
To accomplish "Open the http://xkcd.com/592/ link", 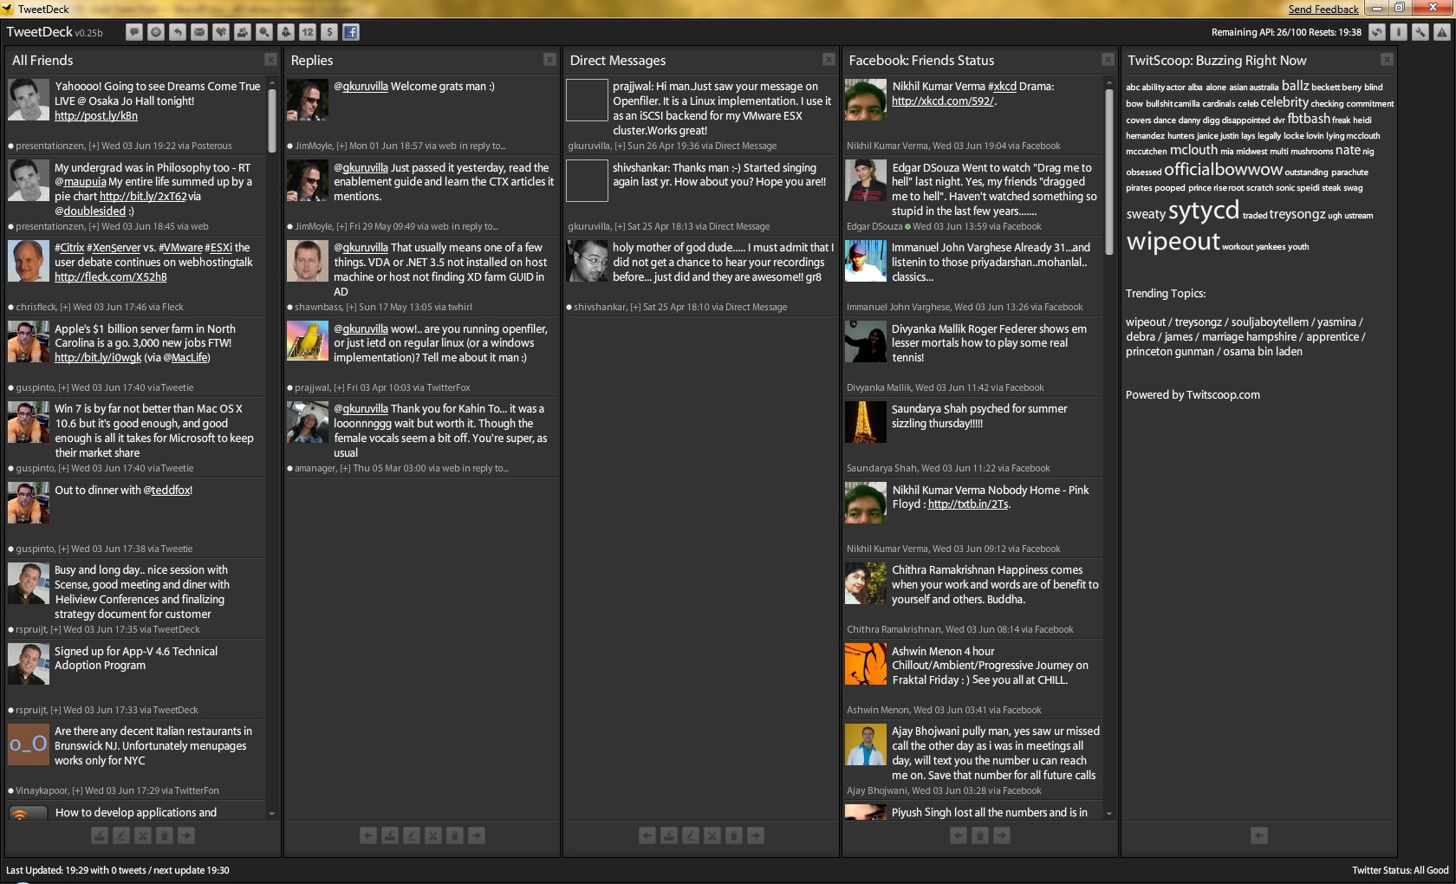I will pos(944,101).
